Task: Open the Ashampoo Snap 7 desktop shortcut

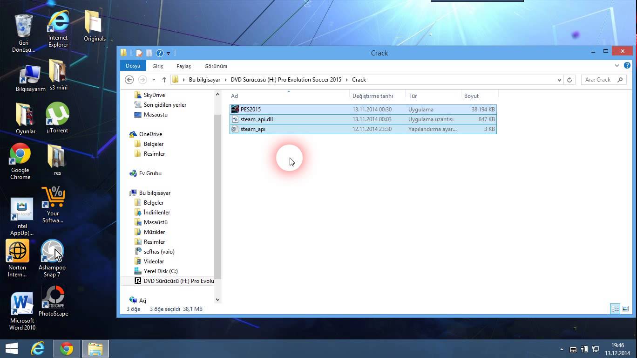Action: click(x=52, y=259)
